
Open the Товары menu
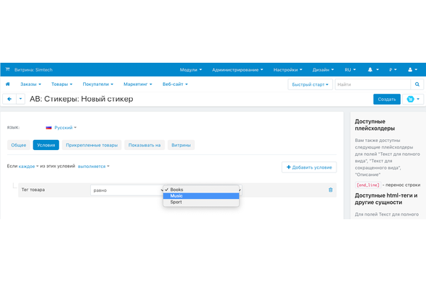pyautogui.click(x=61, y=84)
